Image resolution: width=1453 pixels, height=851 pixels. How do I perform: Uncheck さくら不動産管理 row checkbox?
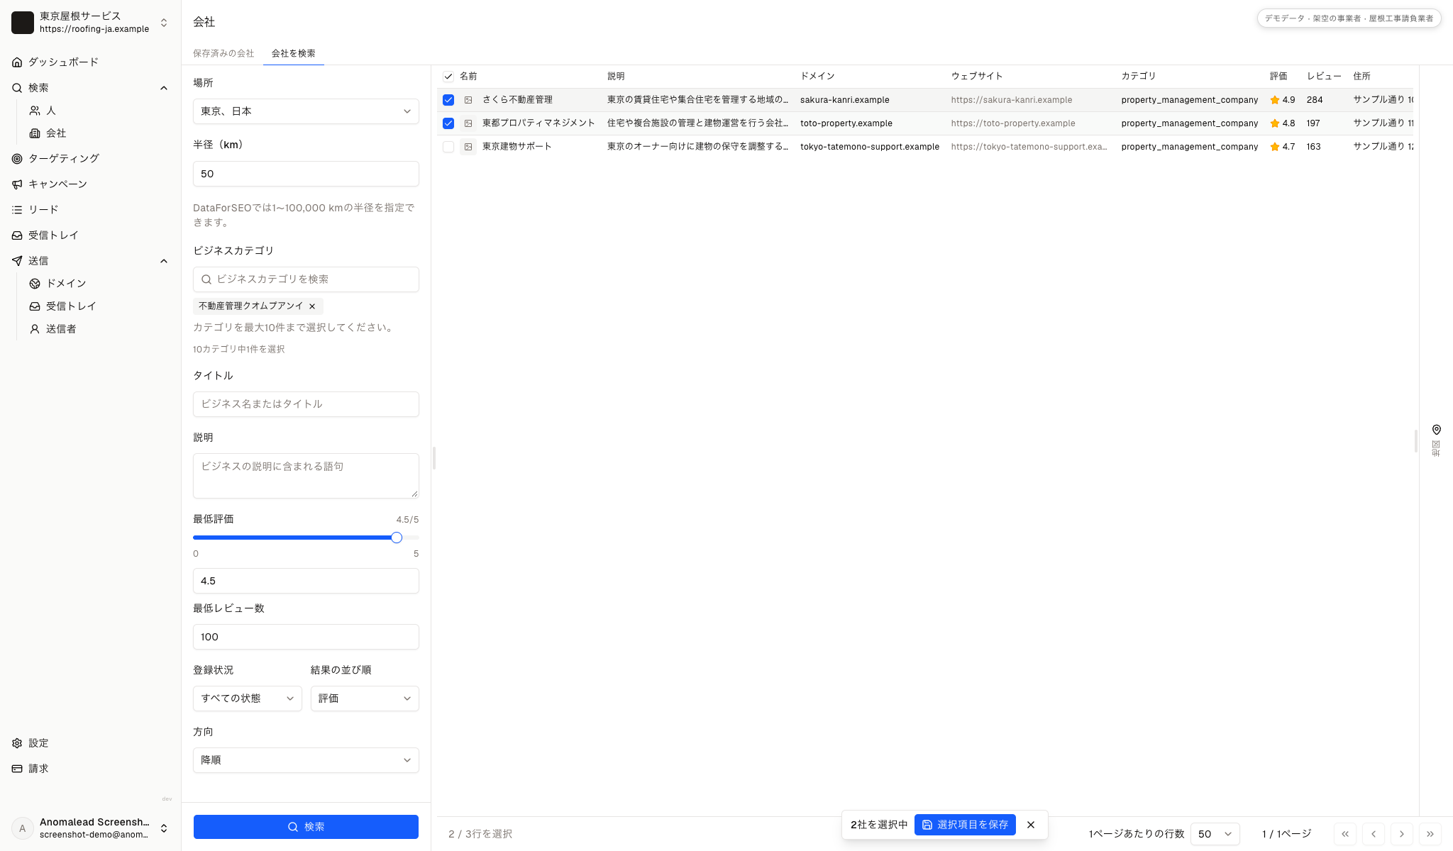pos(448,100)
